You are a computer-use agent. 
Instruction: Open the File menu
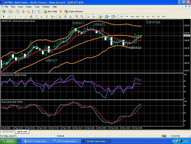click(x=6, y=7)
